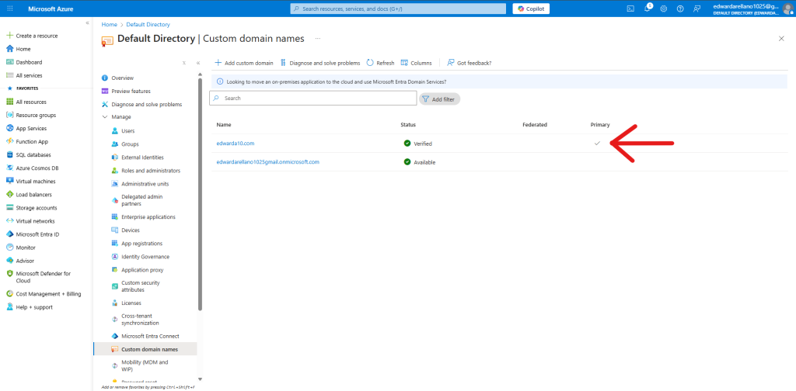
Task: Open the account avatar menu
Action: coord(788,9)
